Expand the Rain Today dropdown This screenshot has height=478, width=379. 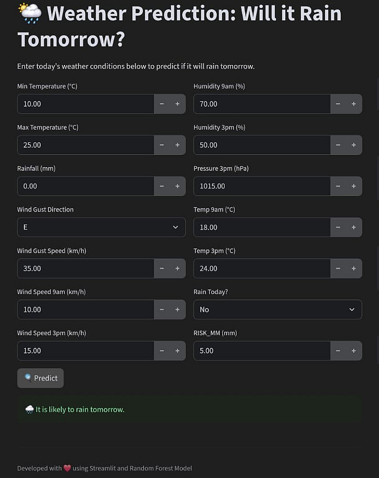coord(277,309)
